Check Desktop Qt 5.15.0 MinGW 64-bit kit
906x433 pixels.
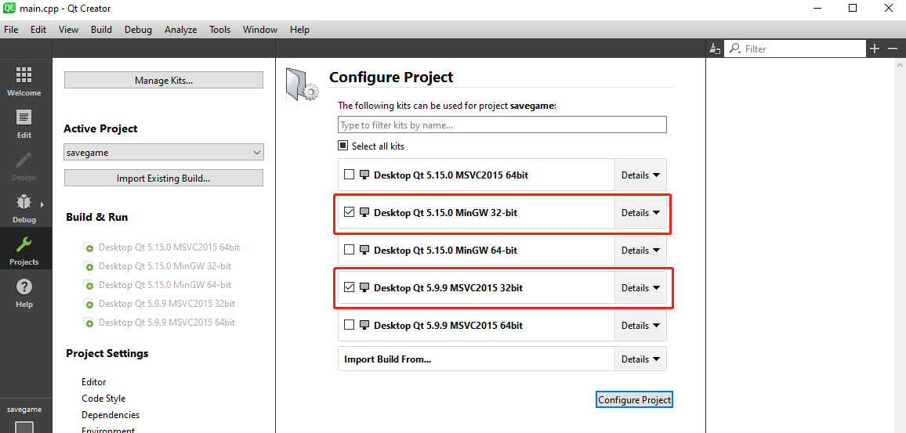click(x=349, y=250)
